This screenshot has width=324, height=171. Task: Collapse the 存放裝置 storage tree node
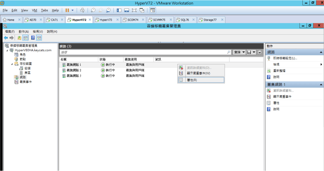coord(12,64)
